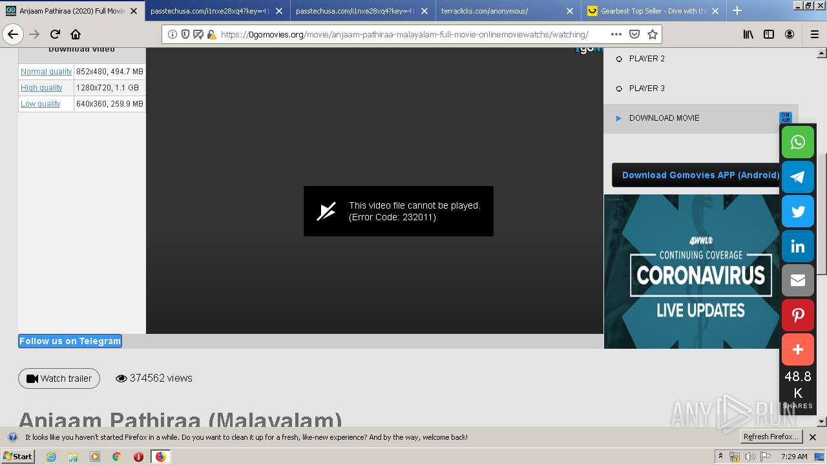Share the page by email icon
Viewport: 827px width, 465px height.
[x=798, y=280]
